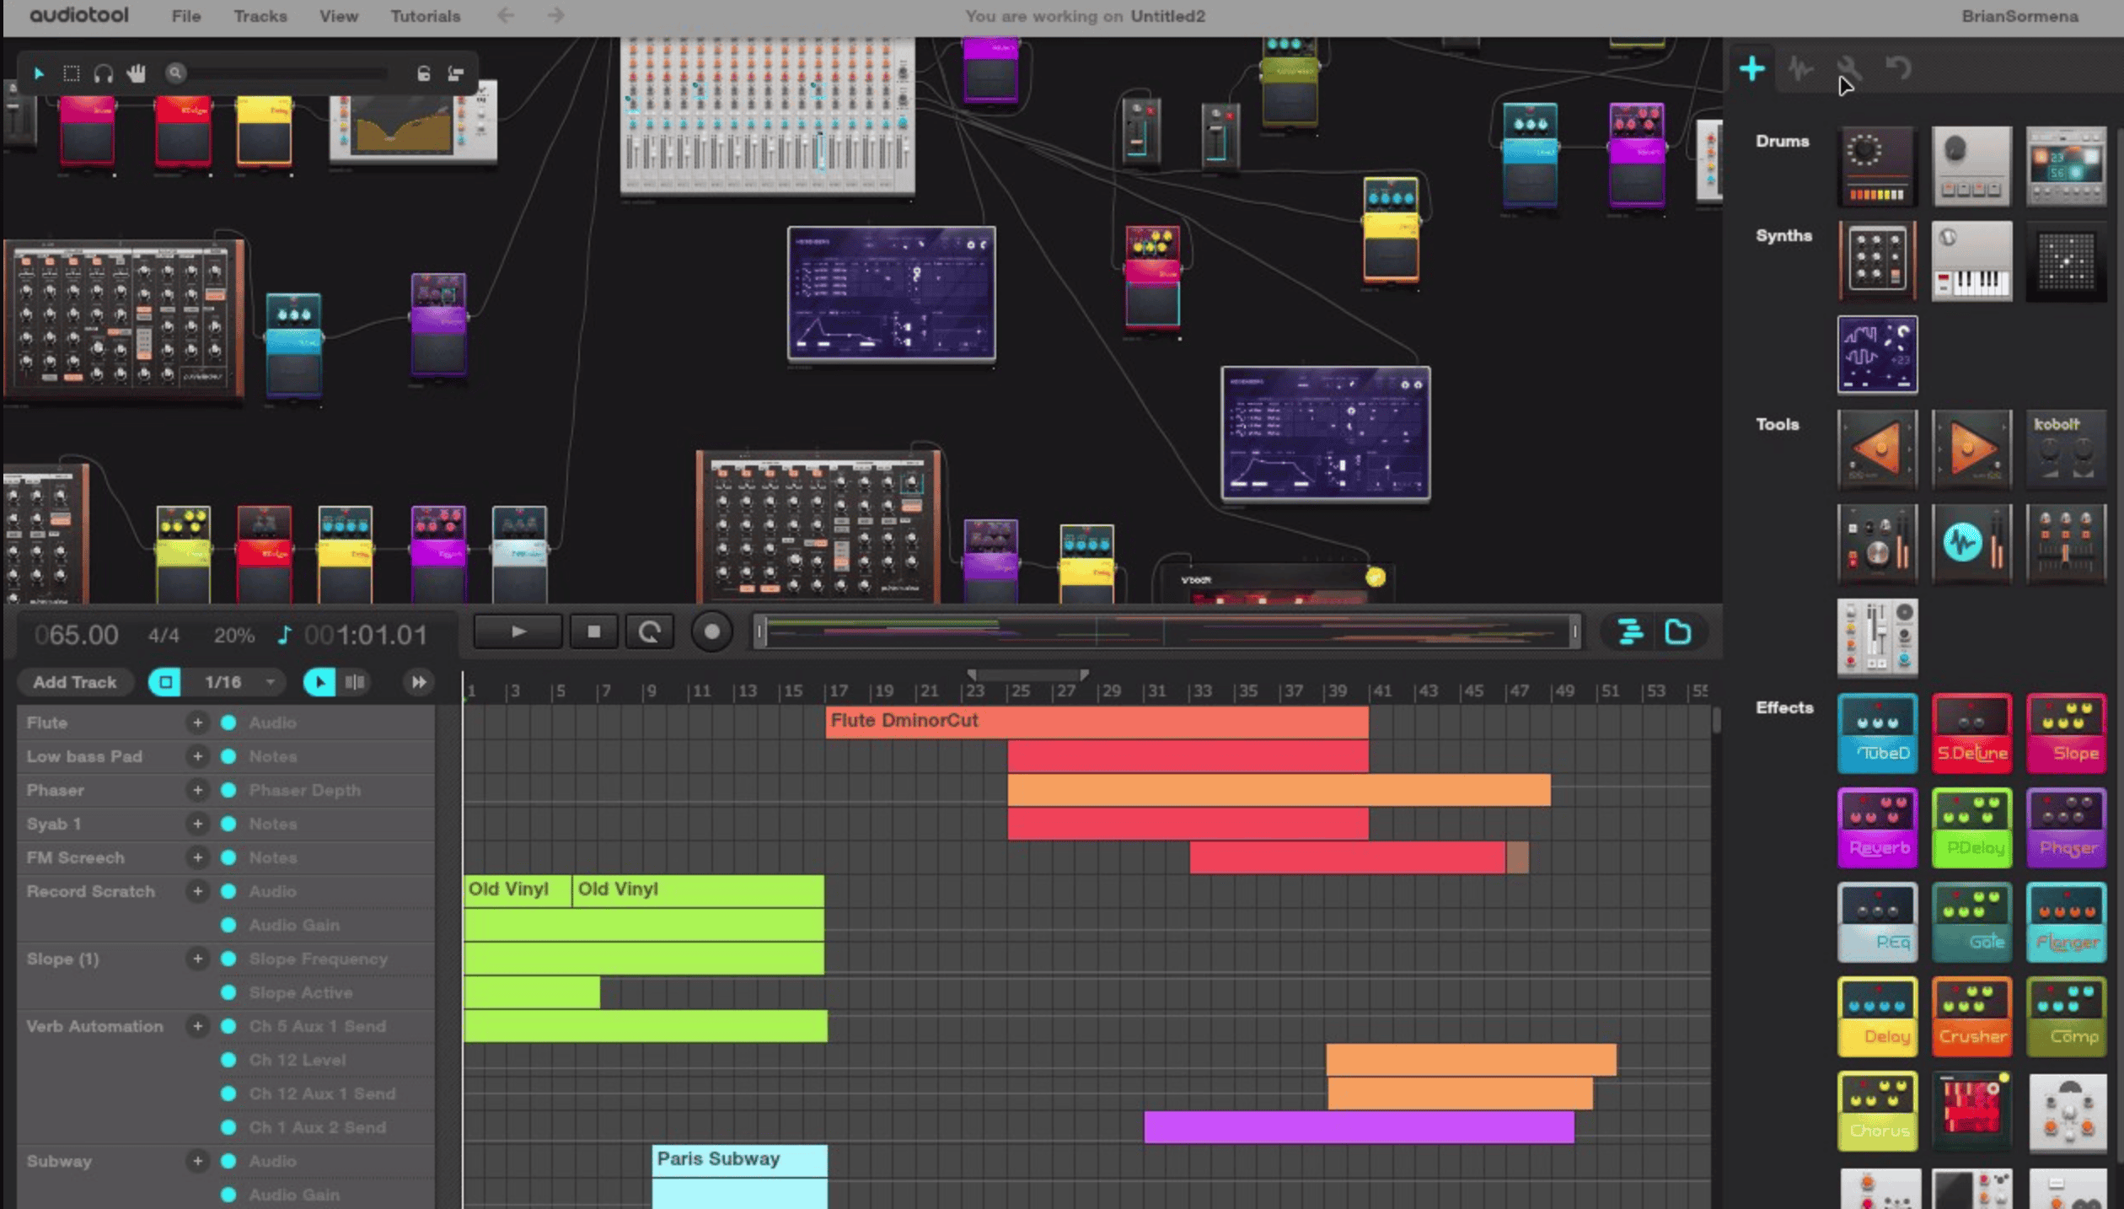Expand Syab 1 track plus button
2124x1209 pixels.
(197, 824)
